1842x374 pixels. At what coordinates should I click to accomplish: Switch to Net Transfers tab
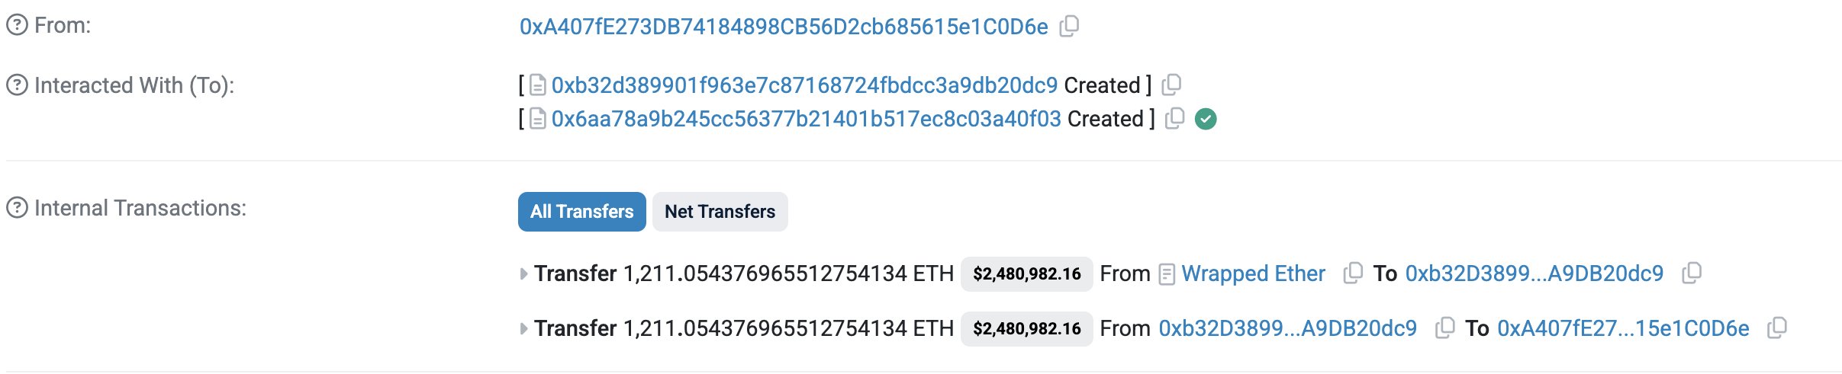pos(720,212)
